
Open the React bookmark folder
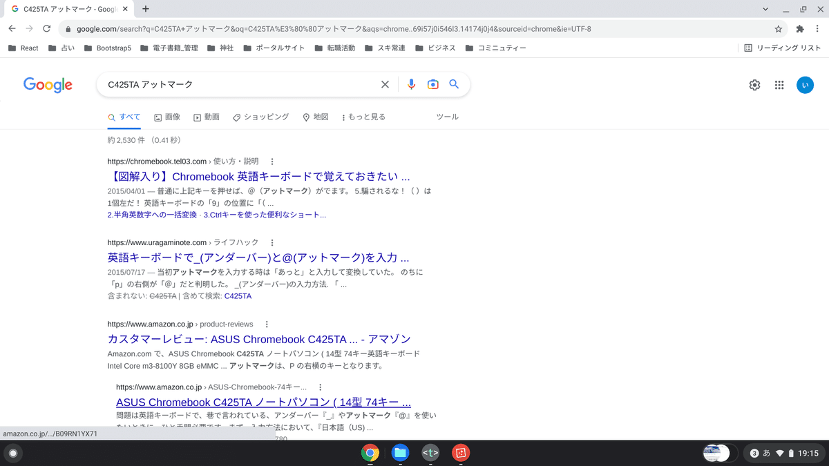click(x=23, y=48)
